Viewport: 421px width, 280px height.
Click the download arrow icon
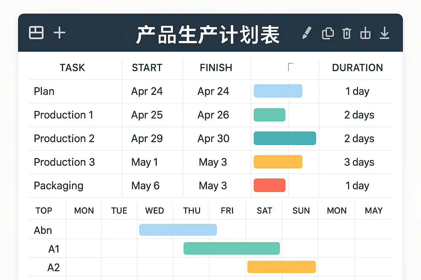click(385, 33)
